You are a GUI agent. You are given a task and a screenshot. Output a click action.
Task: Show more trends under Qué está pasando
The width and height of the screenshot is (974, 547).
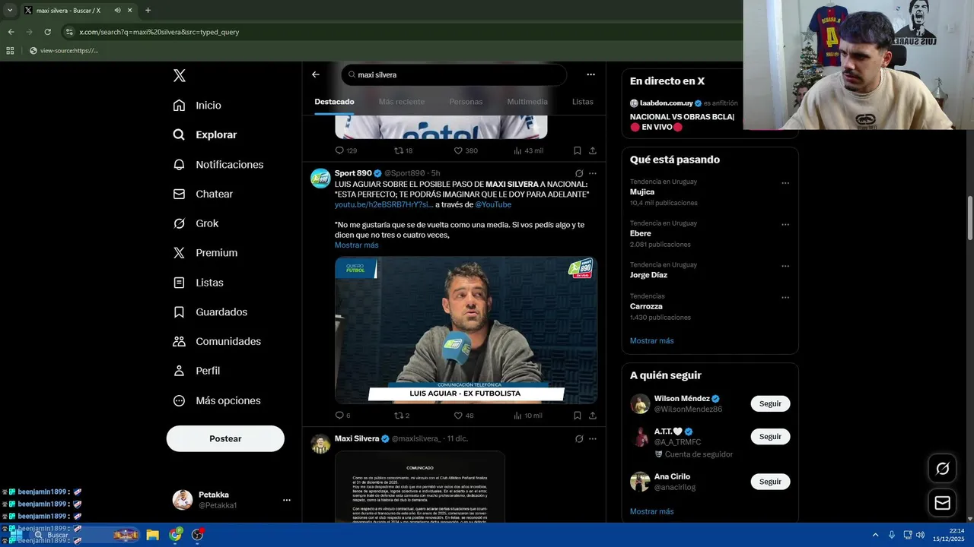[x=651, y=340]
